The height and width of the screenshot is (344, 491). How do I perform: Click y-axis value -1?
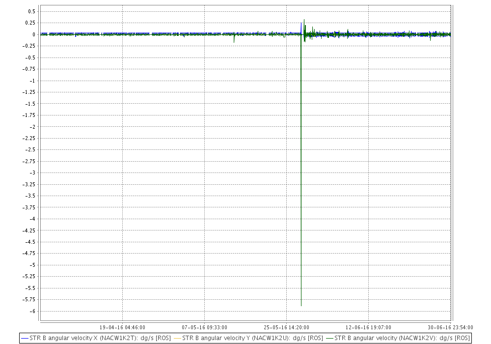32,81
